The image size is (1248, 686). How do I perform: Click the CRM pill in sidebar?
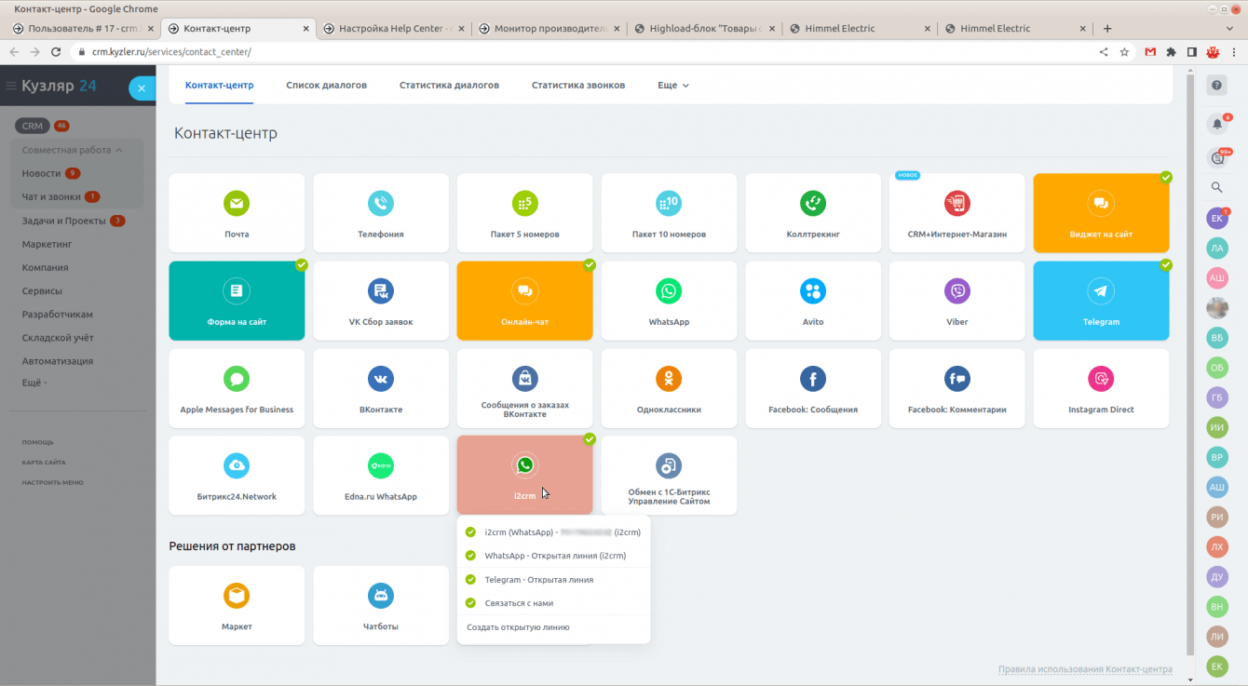pyautogui.click(x=33, y=126)
